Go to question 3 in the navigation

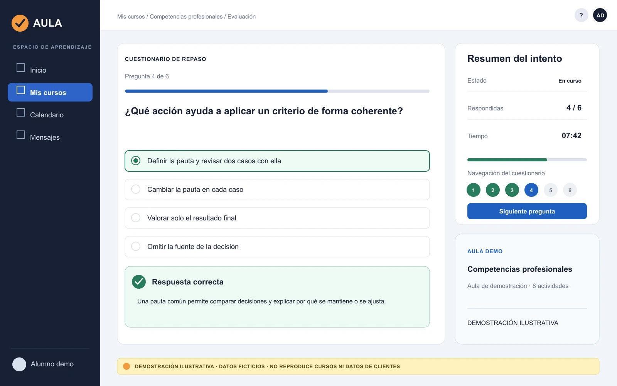click(x=512, y=190)
